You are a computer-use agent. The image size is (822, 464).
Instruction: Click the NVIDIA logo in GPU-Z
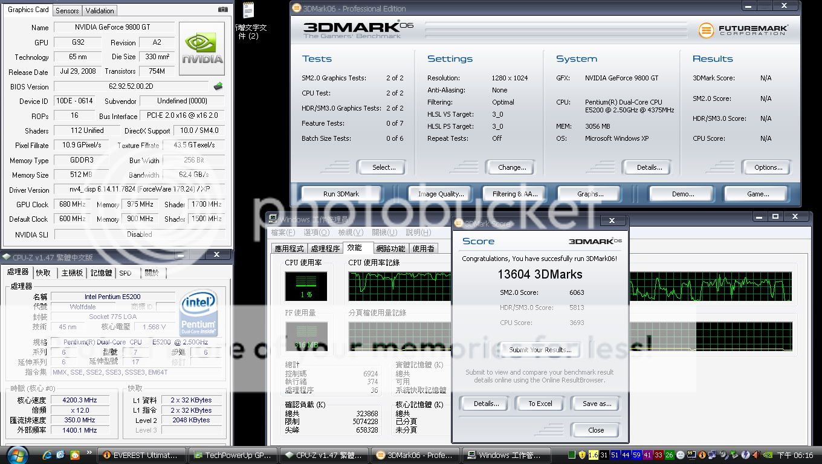click(202, 48)
